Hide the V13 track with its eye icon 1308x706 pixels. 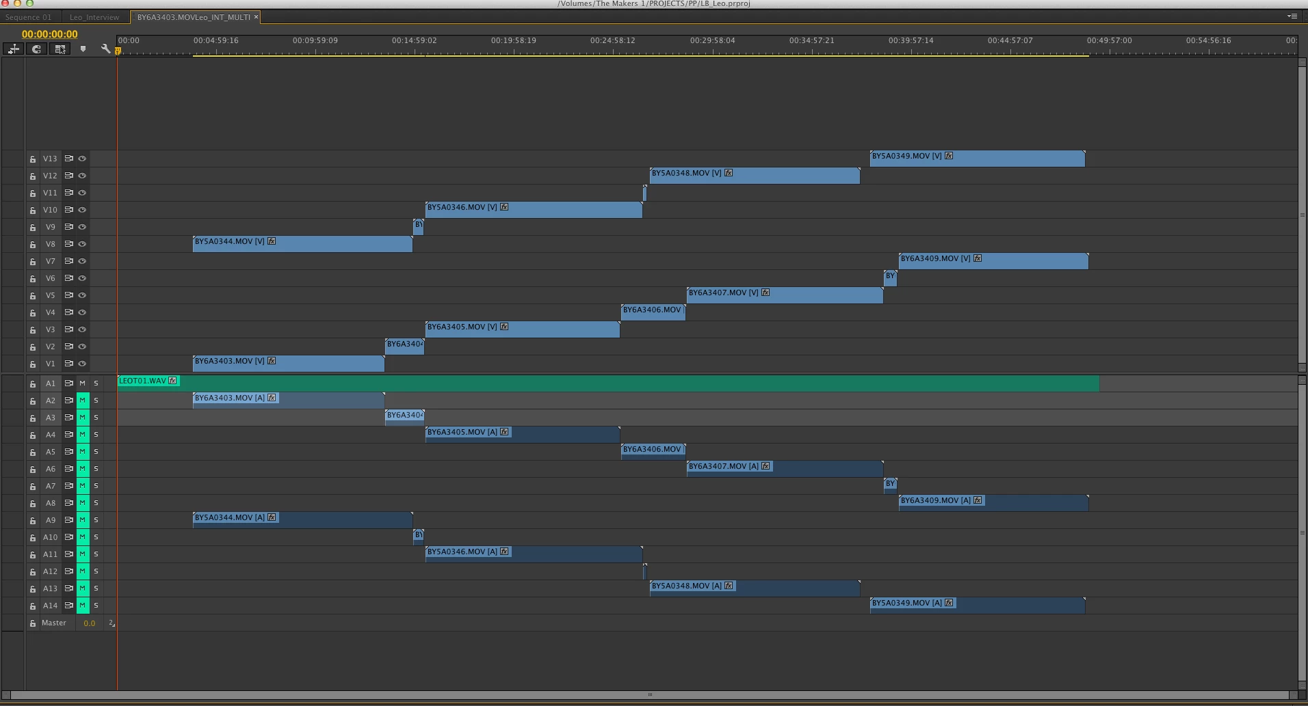82,159
